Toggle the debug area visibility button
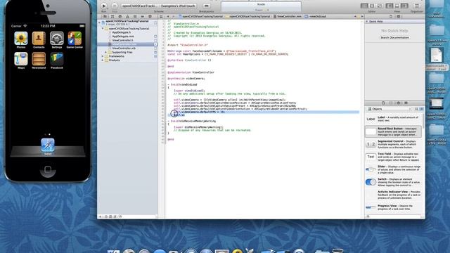Screen dimensions: 450x253 (397, 6)
